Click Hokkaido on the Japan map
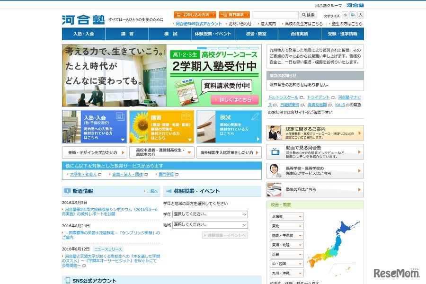 [345, 228]
